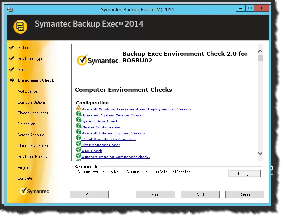Change the save results location
The image size is (281, 216).
(244, 174)
